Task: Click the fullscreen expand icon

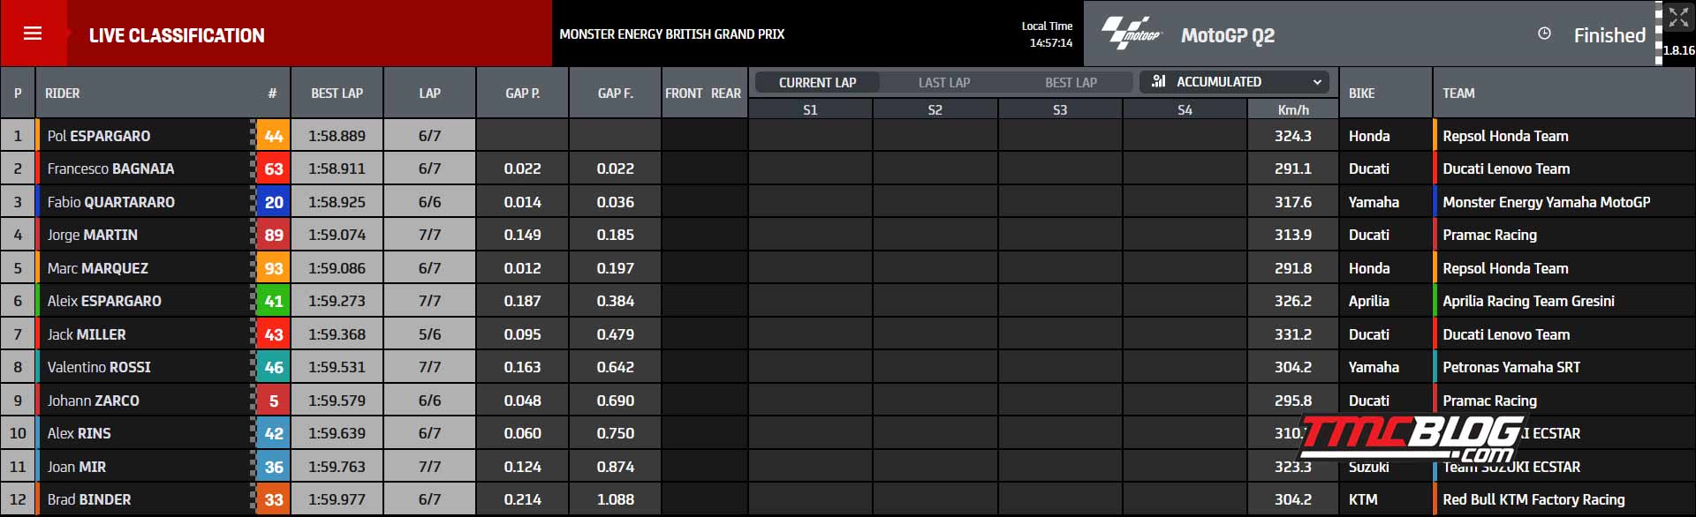Action: click(x=1678, y=18)
